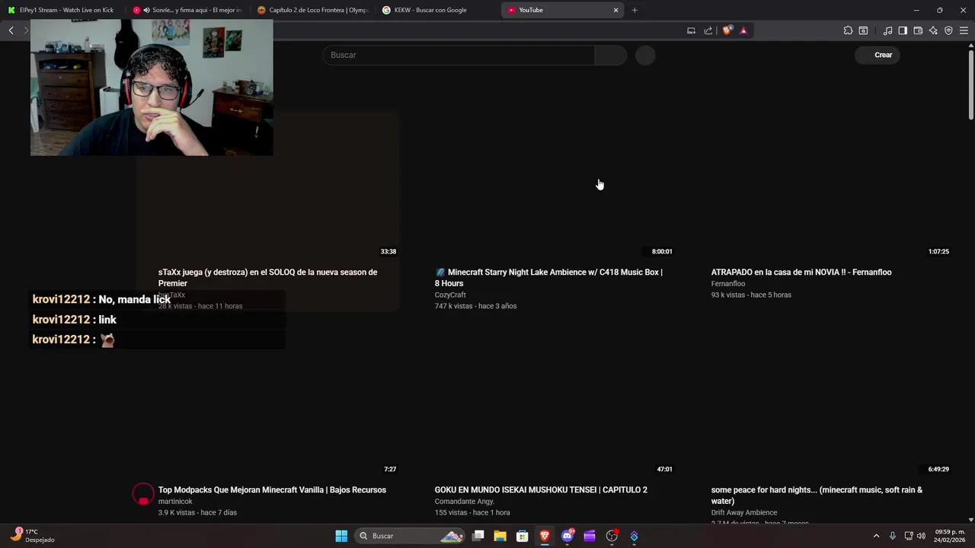Viewport: 975px width, 548px height.
Task: Open the media control music note icon
Action: click(x=887, y=30)
